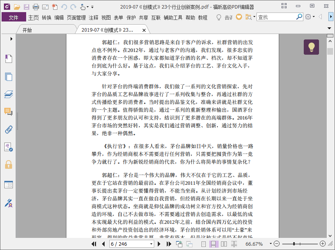
Task: Open the 文件 menu
Action: coord(14,17)
